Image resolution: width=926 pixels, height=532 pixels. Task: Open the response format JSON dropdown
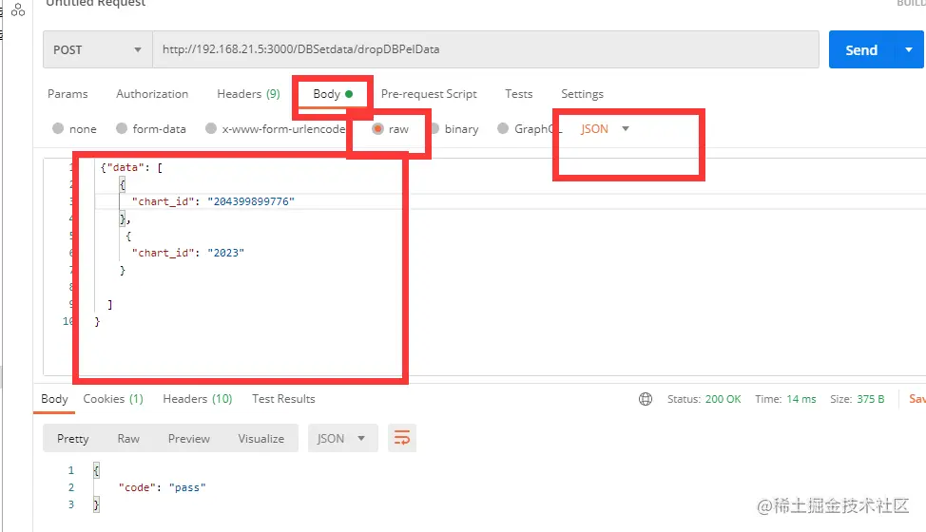tap(342, 438)
